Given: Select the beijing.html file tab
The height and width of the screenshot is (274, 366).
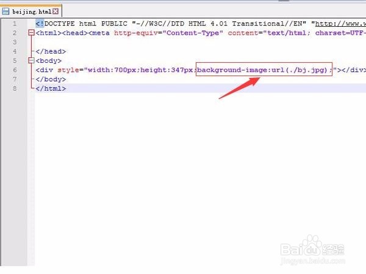Looking at the screenshot, I should pyautogui.click(x=31, y=11).
